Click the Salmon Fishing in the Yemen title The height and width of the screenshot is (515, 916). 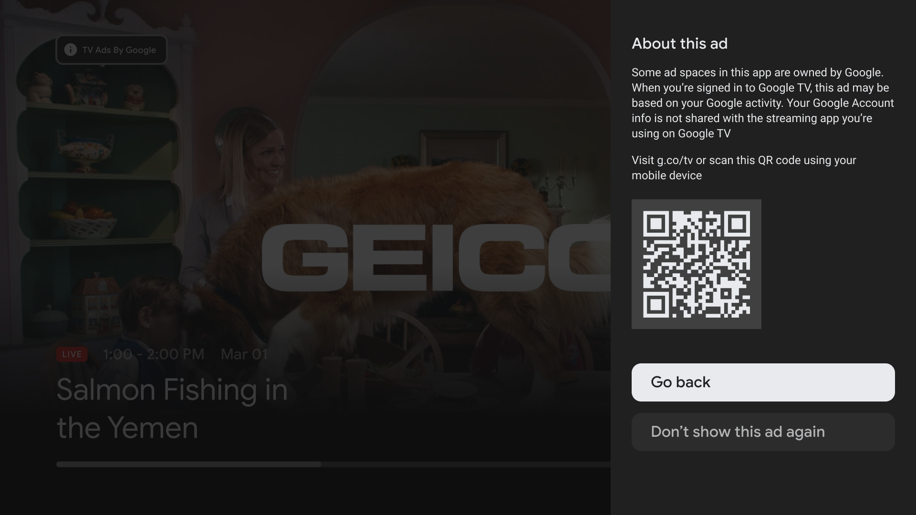point(172,409)
